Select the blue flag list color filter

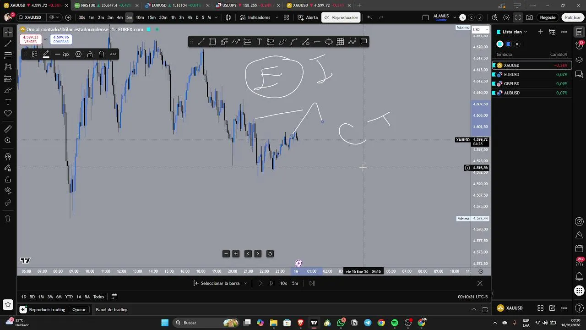click(x=508, y=44)
